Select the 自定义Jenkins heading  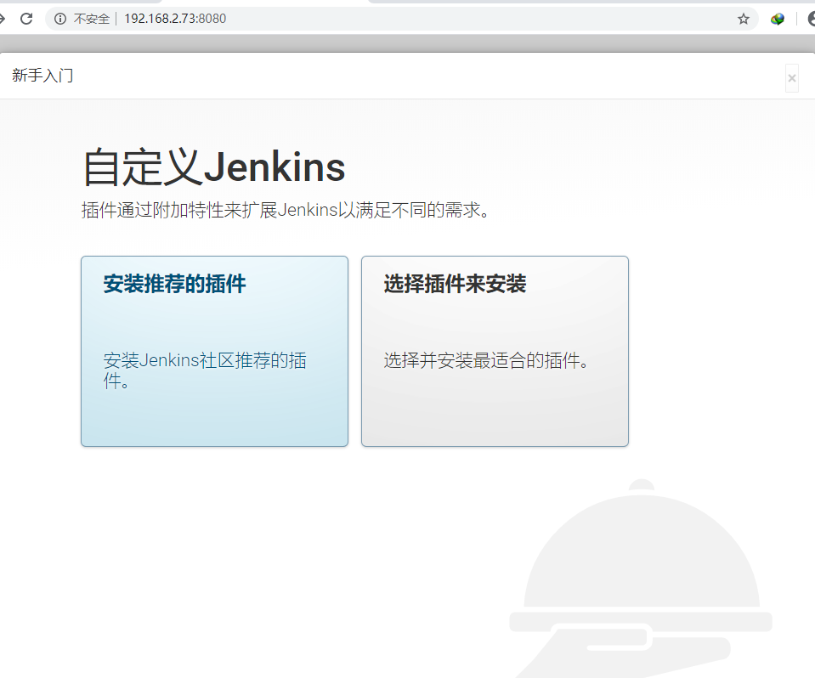pos(213,167)
